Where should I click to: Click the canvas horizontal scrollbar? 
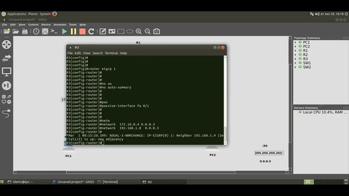pos(151,172)
